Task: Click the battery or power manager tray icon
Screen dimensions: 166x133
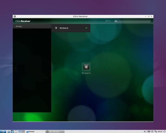Action: click(x=152, y=131)
